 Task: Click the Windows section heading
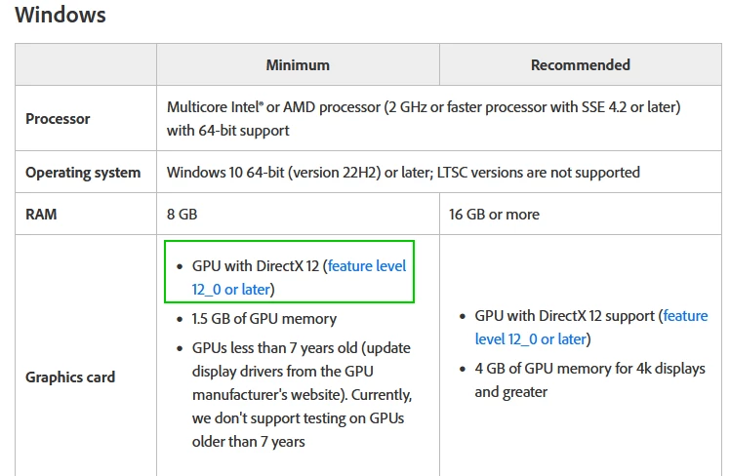pyautogui.click(x=61, y=15)
